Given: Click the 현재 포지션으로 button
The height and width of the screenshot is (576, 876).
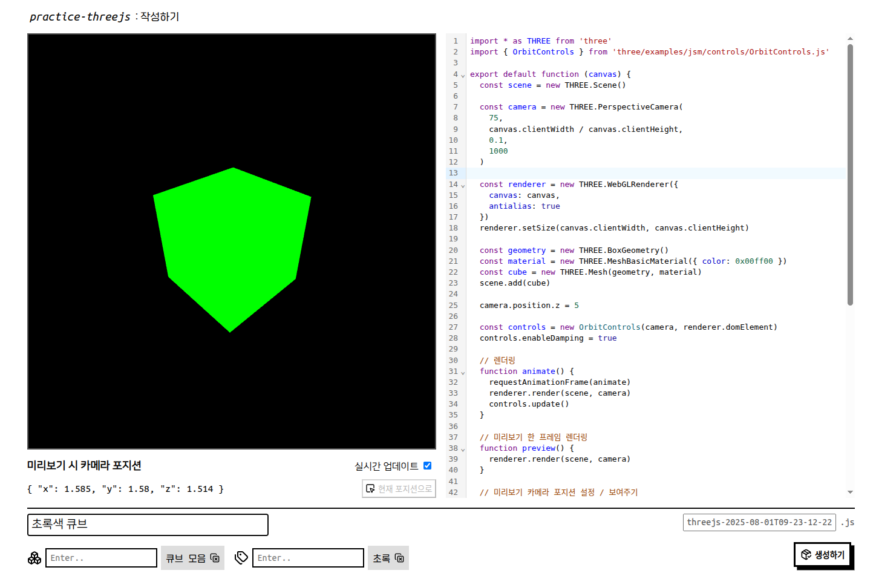Looking at the screenshot, I should [399, 489].
